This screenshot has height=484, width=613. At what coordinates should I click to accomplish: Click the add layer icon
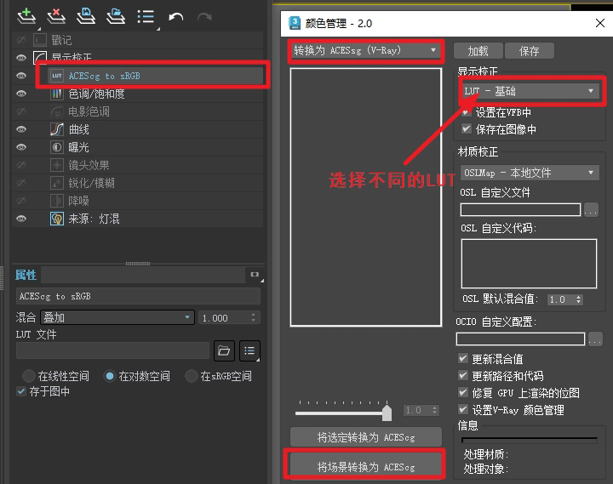[26, 15]
